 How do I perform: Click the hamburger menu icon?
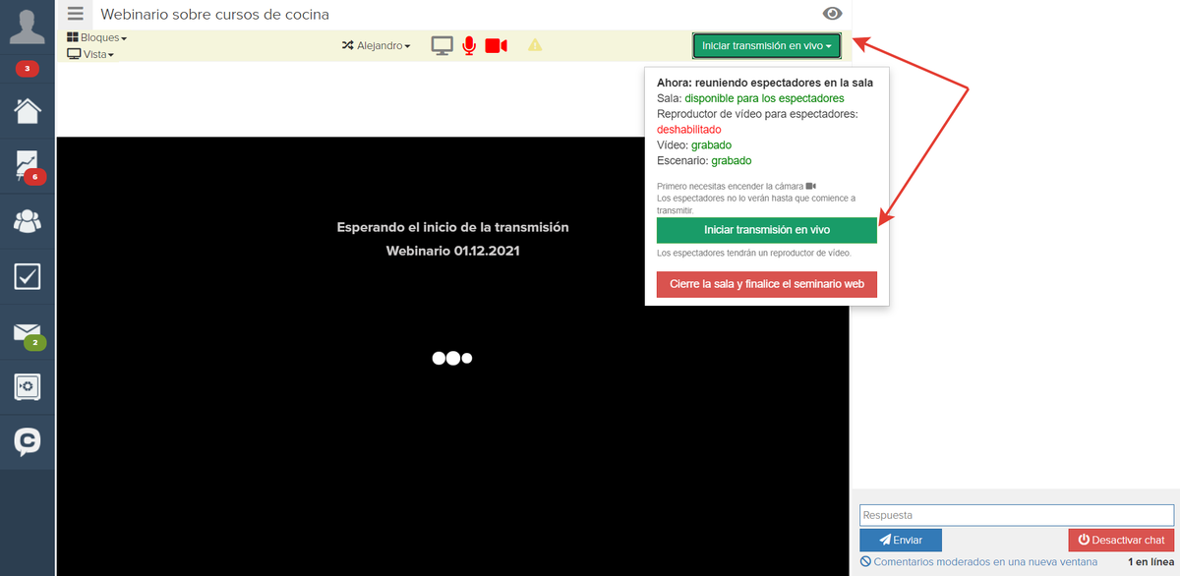[x=76, y=14]
